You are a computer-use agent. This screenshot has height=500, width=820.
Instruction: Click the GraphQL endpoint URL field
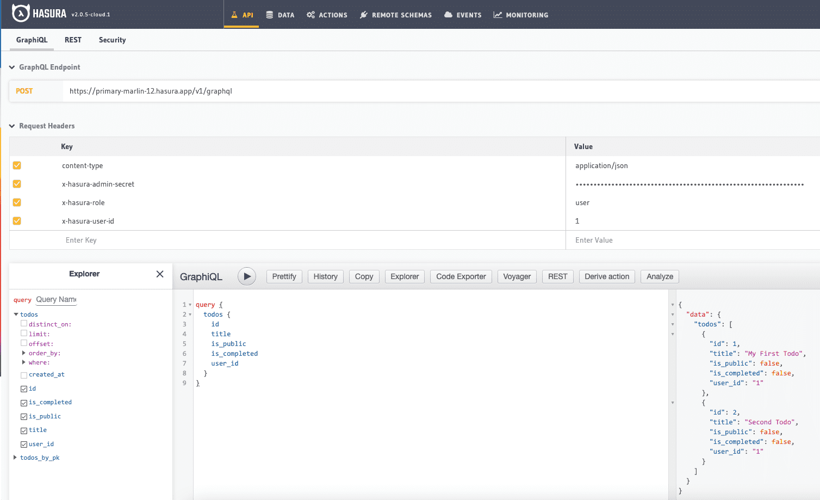coord(440,91)
